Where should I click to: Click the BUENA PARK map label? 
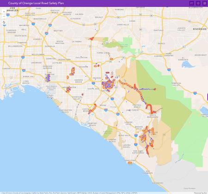[65, 59]
